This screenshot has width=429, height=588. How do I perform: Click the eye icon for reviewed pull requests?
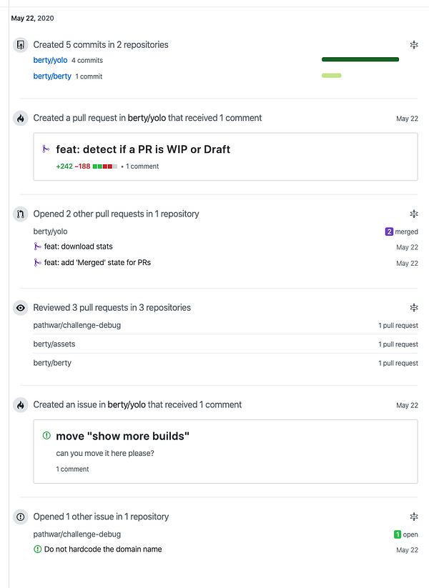point(21,308)
